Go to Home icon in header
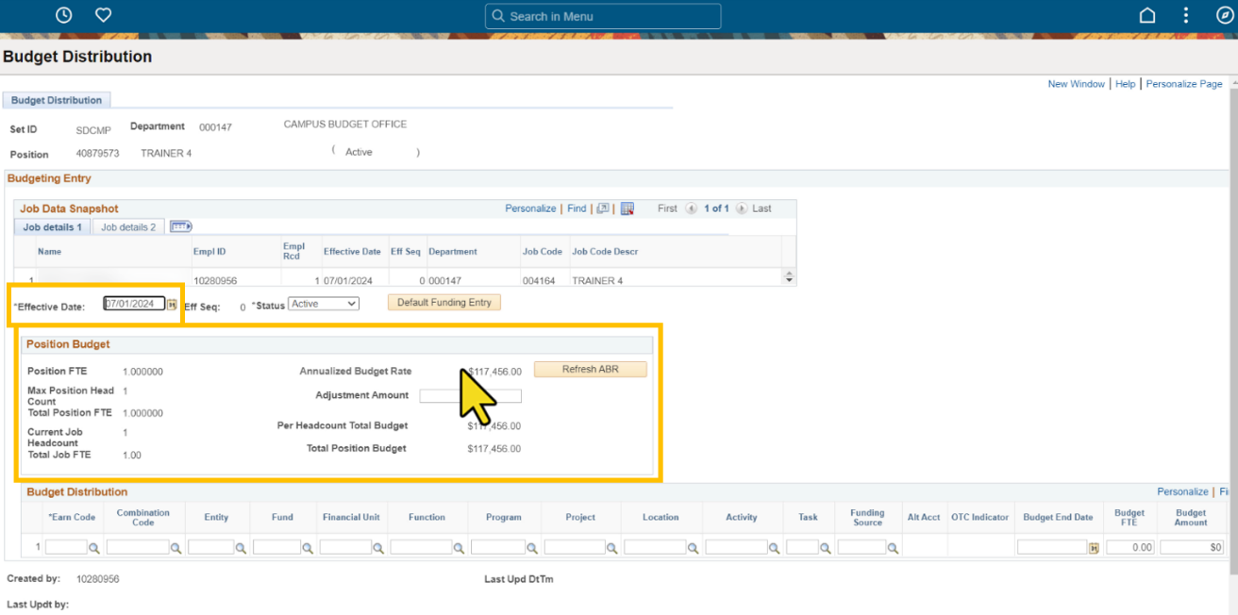 coord(1147,15)
